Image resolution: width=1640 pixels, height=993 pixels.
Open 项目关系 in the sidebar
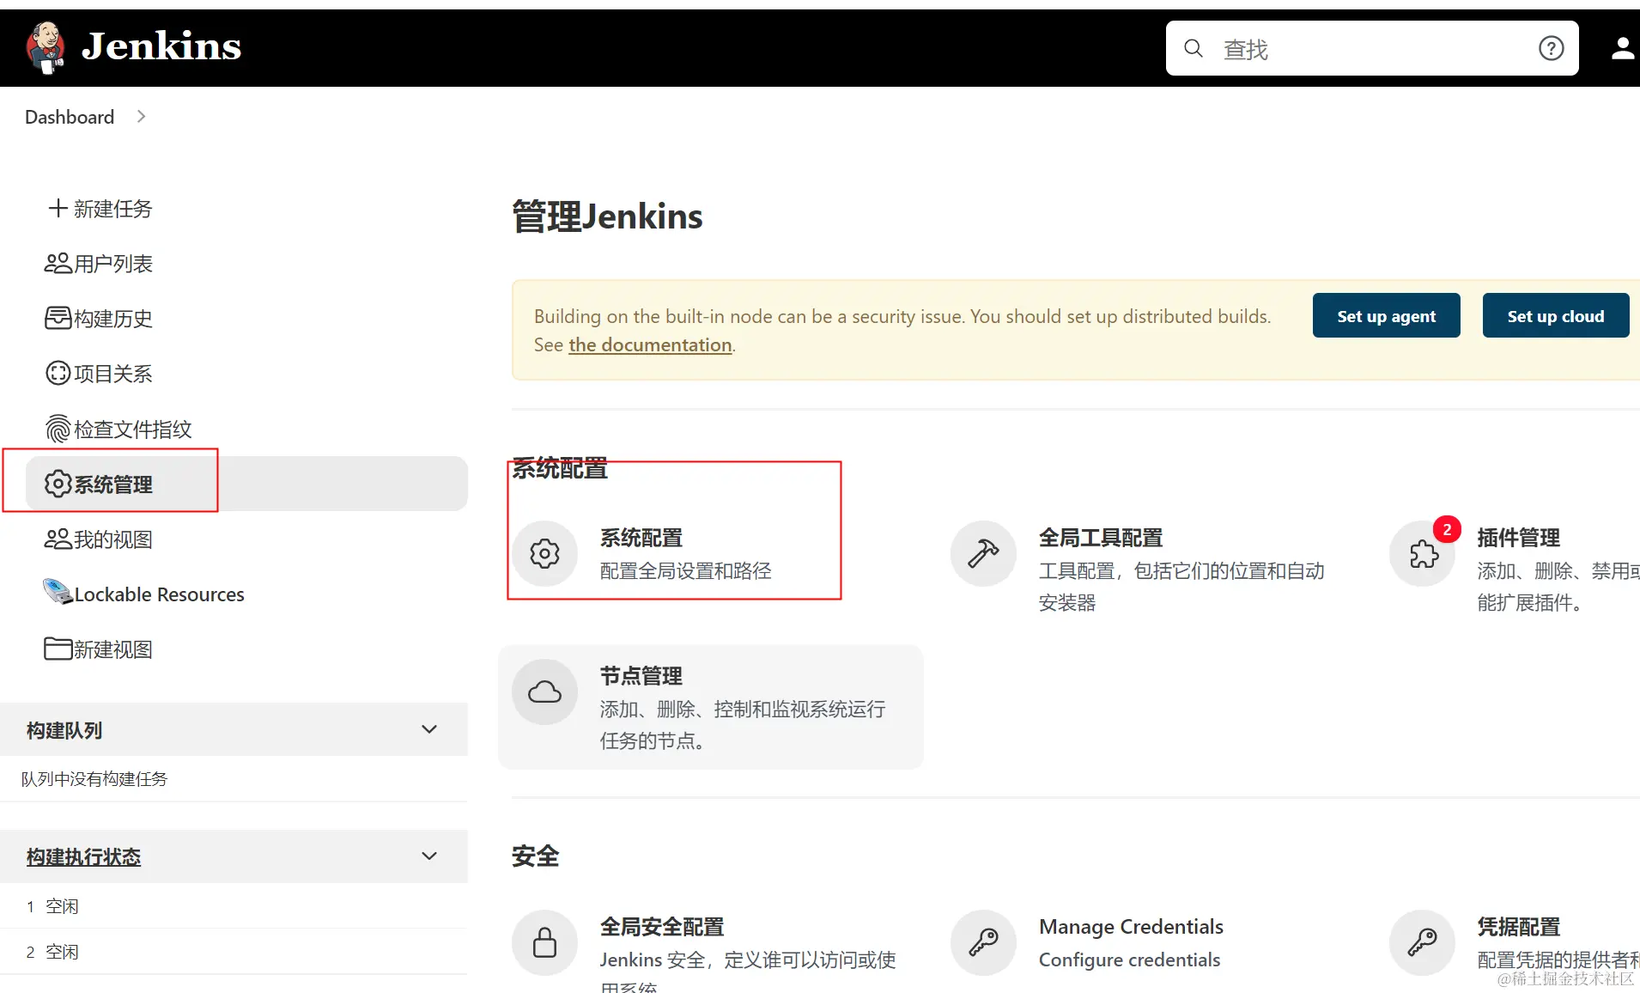click(113, 374)
